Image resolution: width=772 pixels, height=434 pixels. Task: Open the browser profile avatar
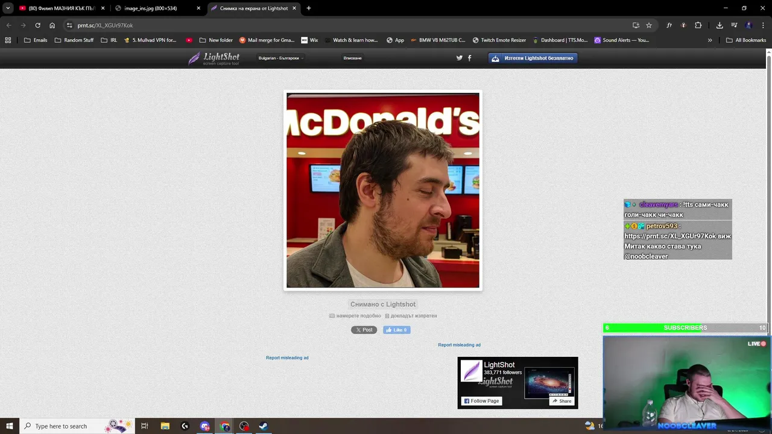pos(748,25)
